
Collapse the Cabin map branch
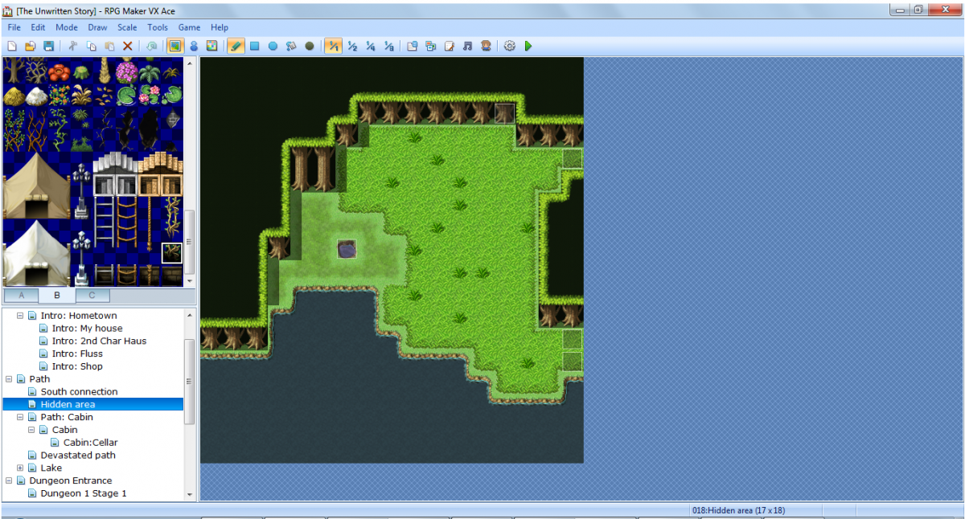[31, 430]
